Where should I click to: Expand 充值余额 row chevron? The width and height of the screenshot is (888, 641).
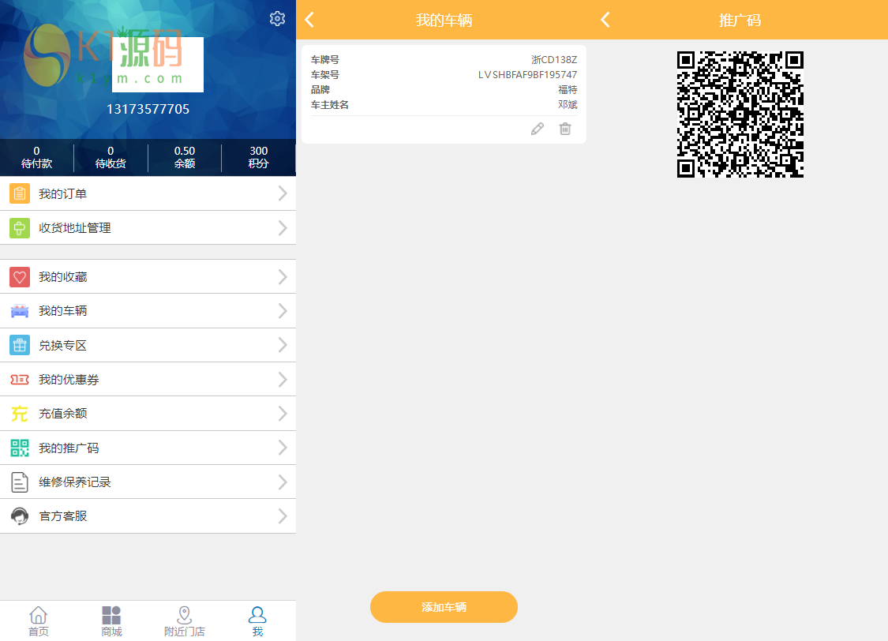click(283, 414)
